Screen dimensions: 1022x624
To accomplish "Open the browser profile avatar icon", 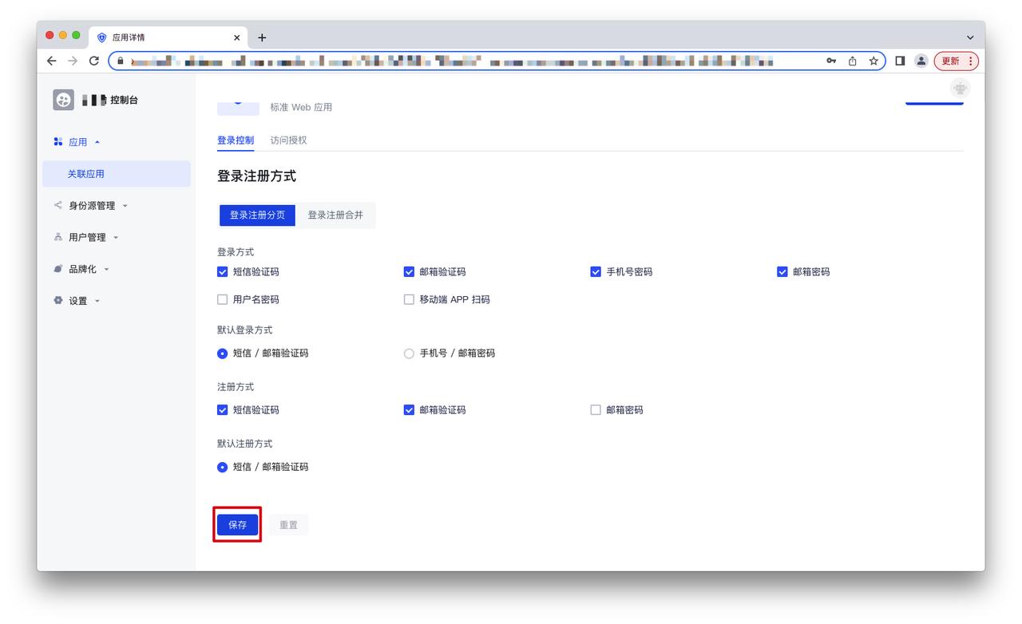I will click(921, 61).
